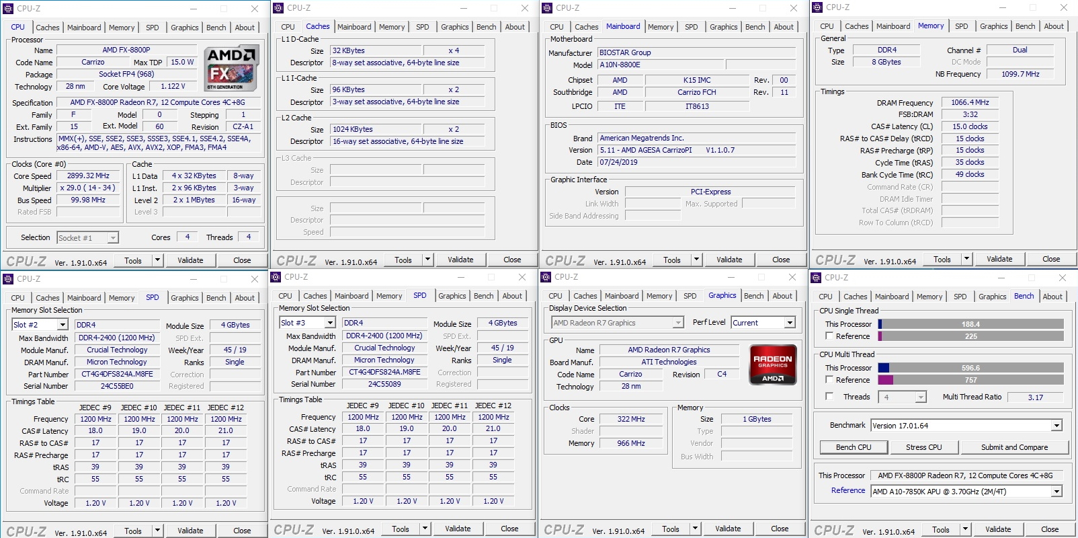Enable Reference checkbox under CPU Single Thread
1078x538 pixels.
[829, 336]
